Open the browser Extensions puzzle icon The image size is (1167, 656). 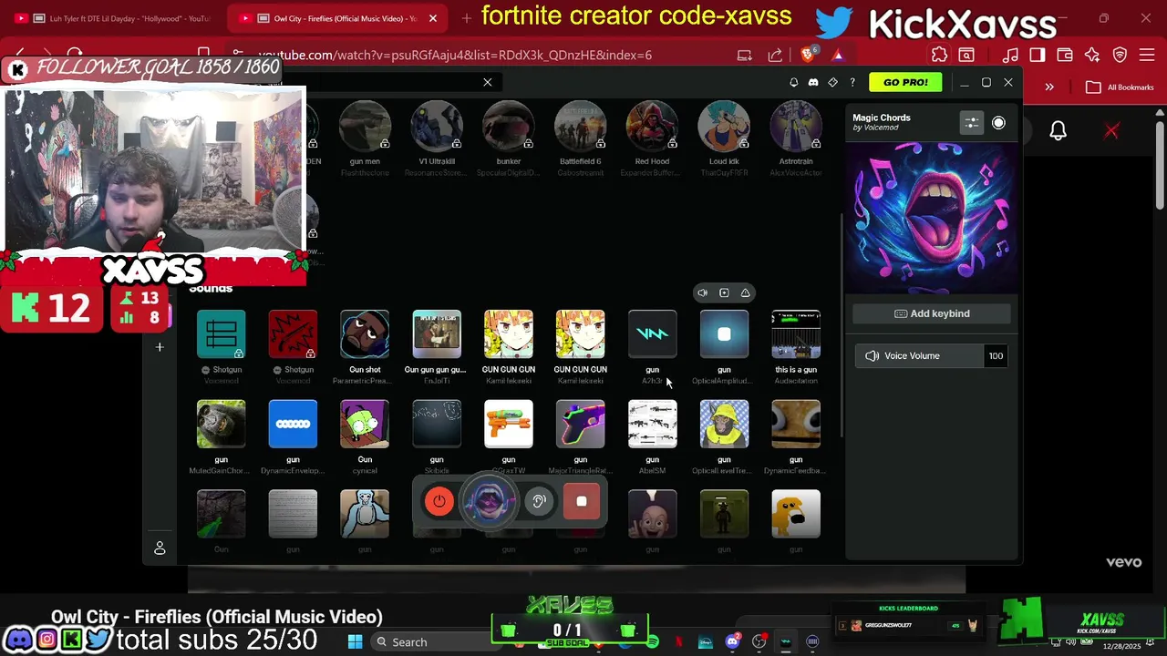click(939, 55)
